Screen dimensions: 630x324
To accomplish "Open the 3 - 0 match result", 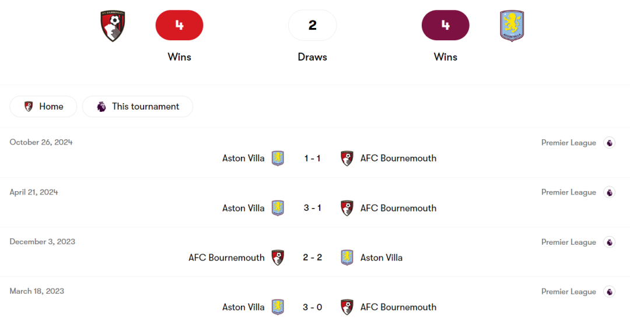I will point(312,307).
